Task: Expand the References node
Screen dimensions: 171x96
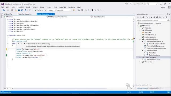Action: click(x=140, y=30)
